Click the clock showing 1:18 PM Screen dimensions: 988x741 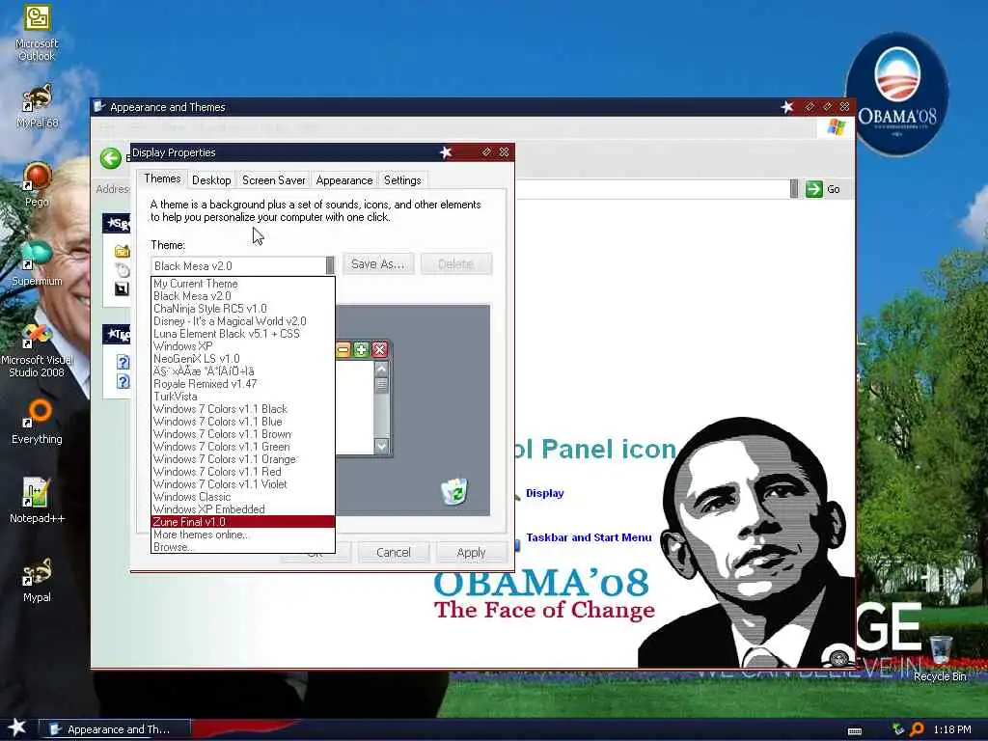pyautogui.click(x=952, y=729)
